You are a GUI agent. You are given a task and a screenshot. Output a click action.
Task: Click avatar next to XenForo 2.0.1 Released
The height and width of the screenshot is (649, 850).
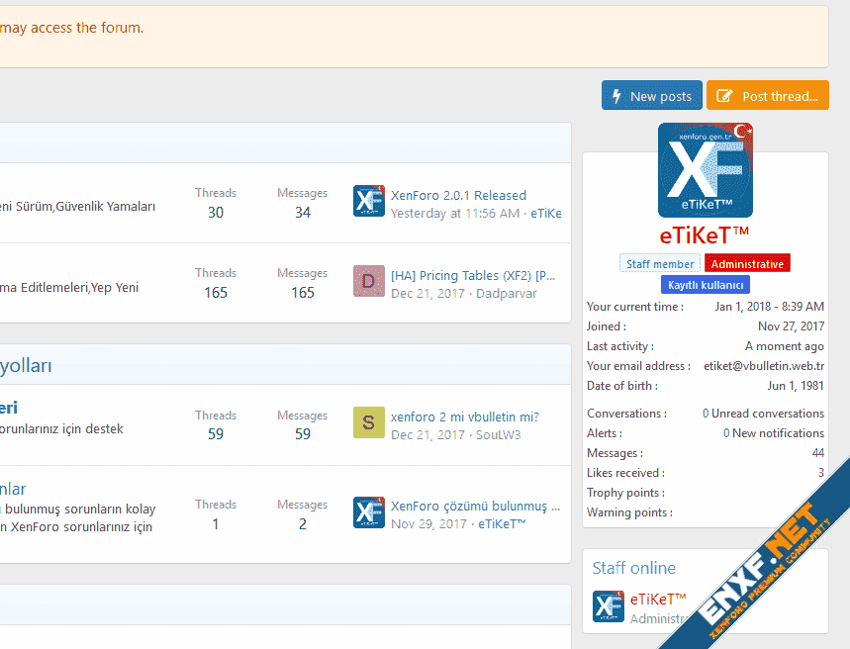click(369, 201)
